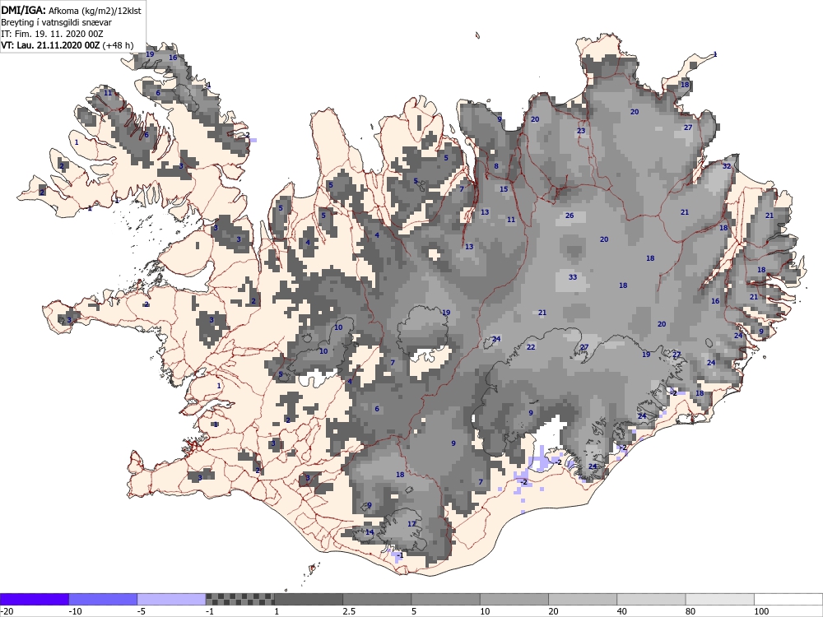The height and width of the screenshot is (617, 823).
Task: Click the 'Breyting í vatnsgildi snævar' subtitle
Action: click(x=56, y=22)
